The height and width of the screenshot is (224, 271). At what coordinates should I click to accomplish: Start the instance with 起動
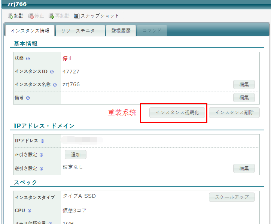click(16, 16)
